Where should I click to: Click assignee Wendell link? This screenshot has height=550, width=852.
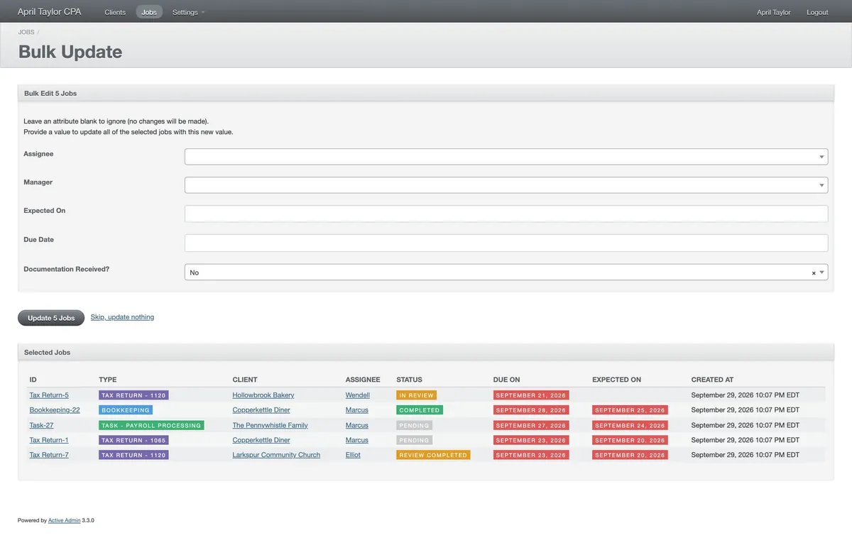coord(358,395)
